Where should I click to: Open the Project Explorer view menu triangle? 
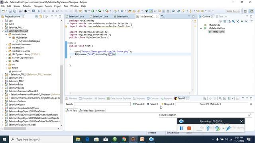tap(52, 16)
